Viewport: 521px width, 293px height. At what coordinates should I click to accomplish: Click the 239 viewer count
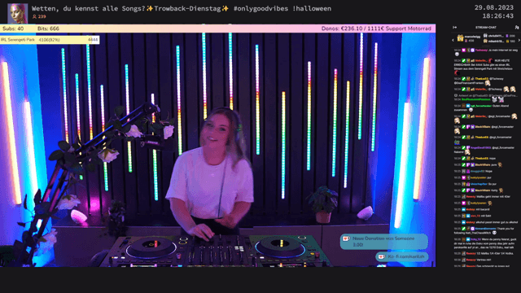[x=39, y=16]
